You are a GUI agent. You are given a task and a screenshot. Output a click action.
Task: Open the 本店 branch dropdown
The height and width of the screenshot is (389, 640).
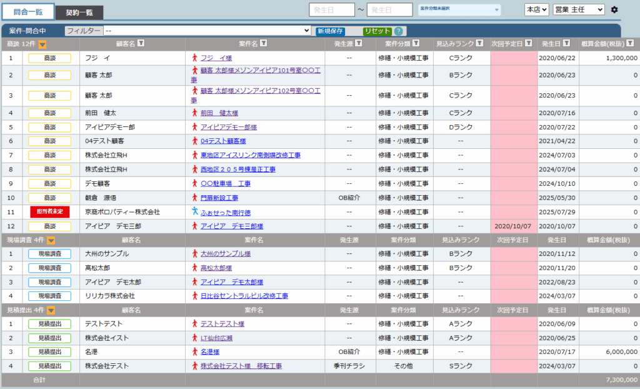pos(536,10)
